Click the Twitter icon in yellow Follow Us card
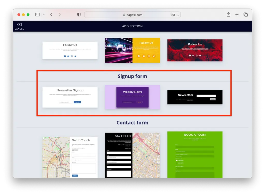This screenshot has height=195, width=265. click(154, 56)
